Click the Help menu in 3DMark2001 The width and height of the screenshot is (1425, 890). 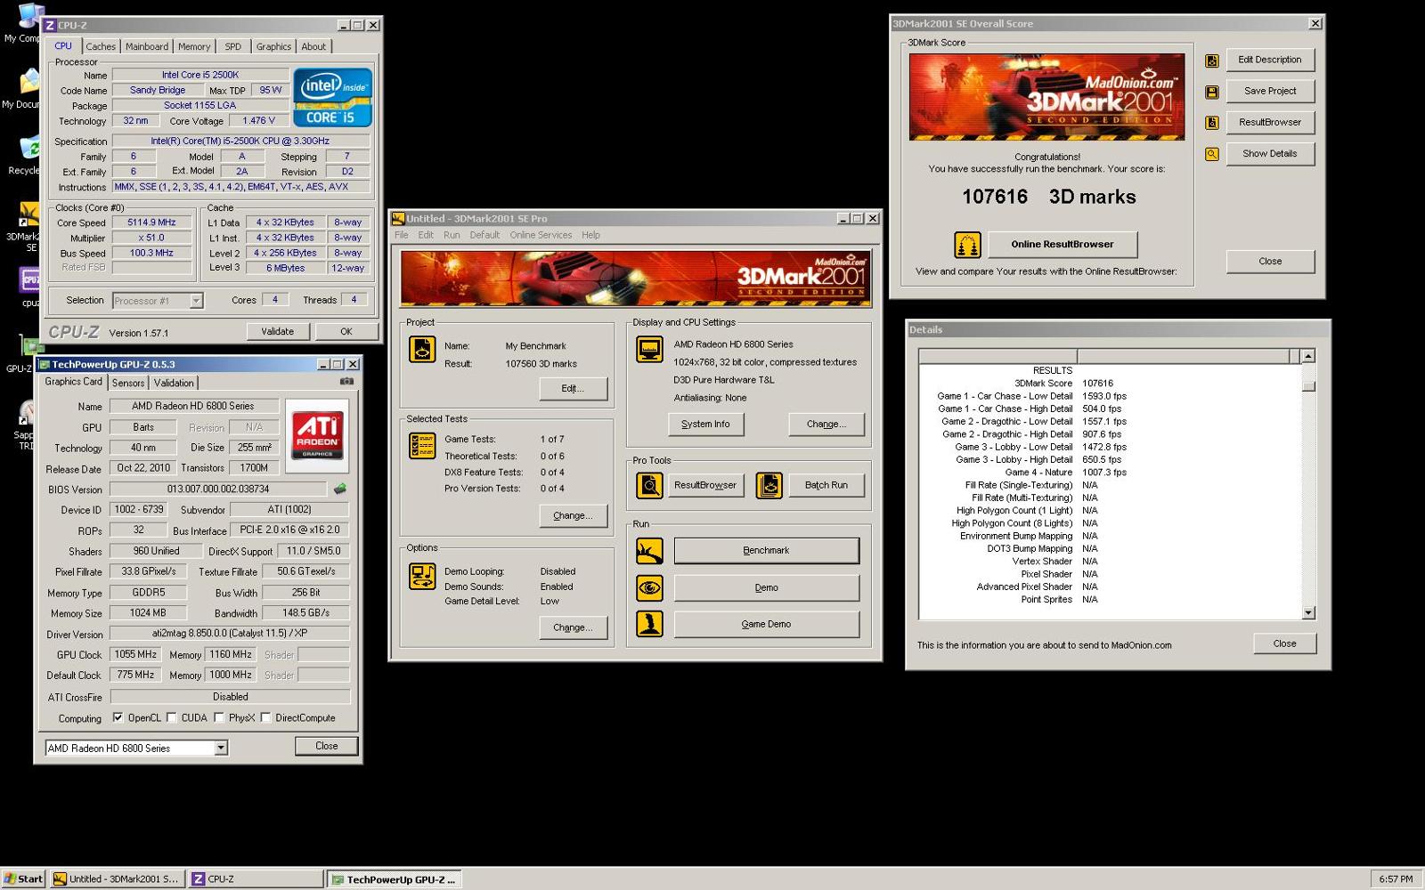point(590,235)
